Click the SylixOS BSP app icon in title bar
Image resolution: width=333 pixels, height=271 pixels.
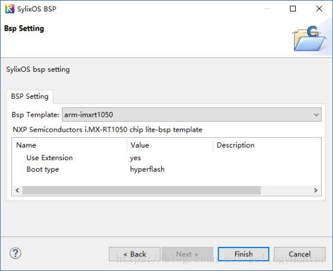(x=10, y=8)
